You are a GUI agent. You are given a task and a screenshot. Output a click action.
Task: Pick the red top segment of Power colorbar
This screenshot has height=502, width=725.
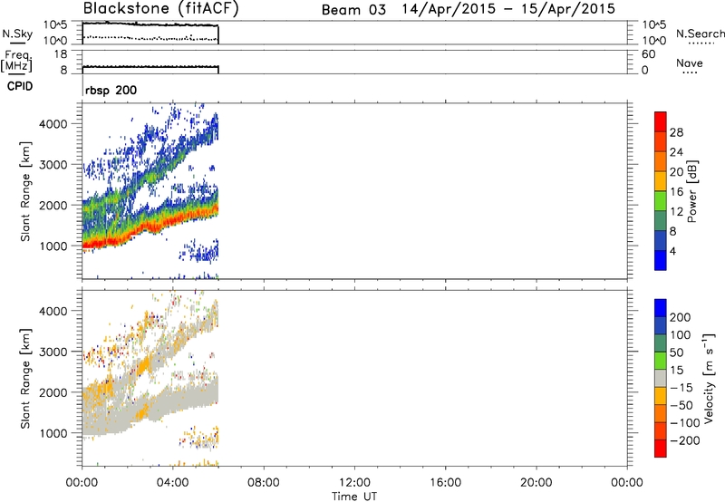click(x=661, y=121)
